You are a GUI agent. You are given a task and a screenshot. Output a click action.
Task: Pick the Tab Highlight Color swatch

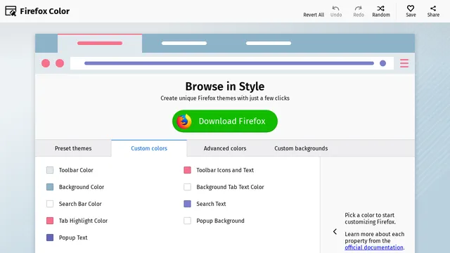coord(50,221)
